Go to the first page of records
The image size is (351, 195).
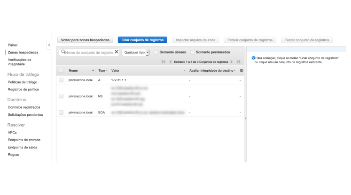point(164,62)
